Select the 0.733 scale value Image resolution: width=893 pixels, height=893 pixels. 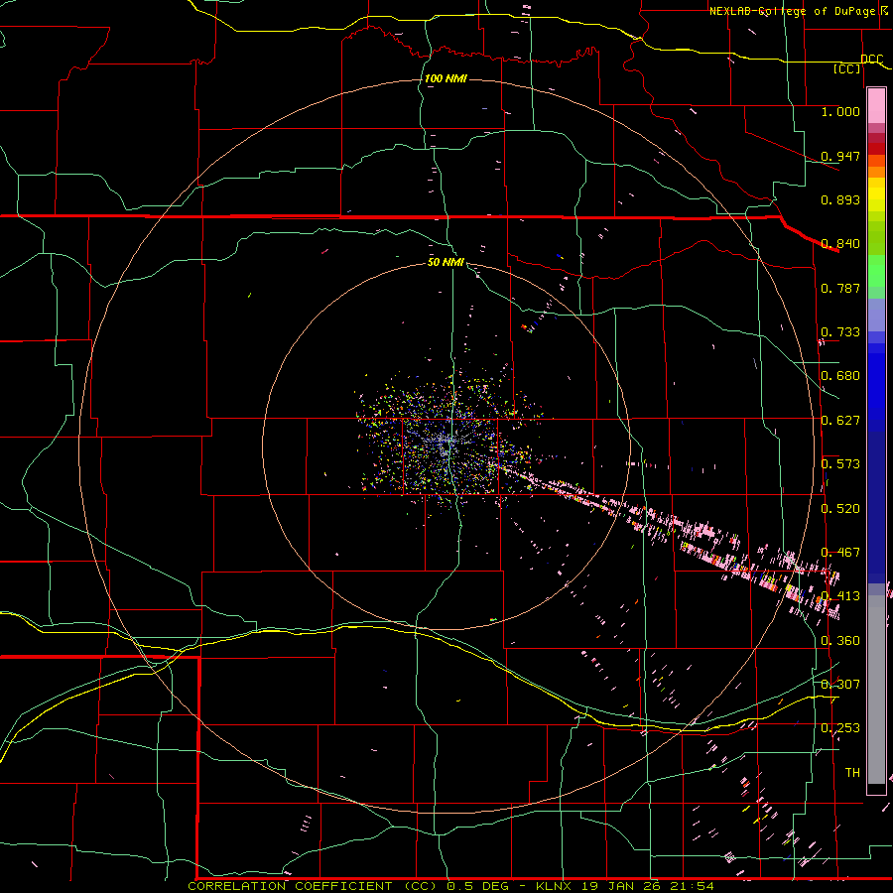840,331
